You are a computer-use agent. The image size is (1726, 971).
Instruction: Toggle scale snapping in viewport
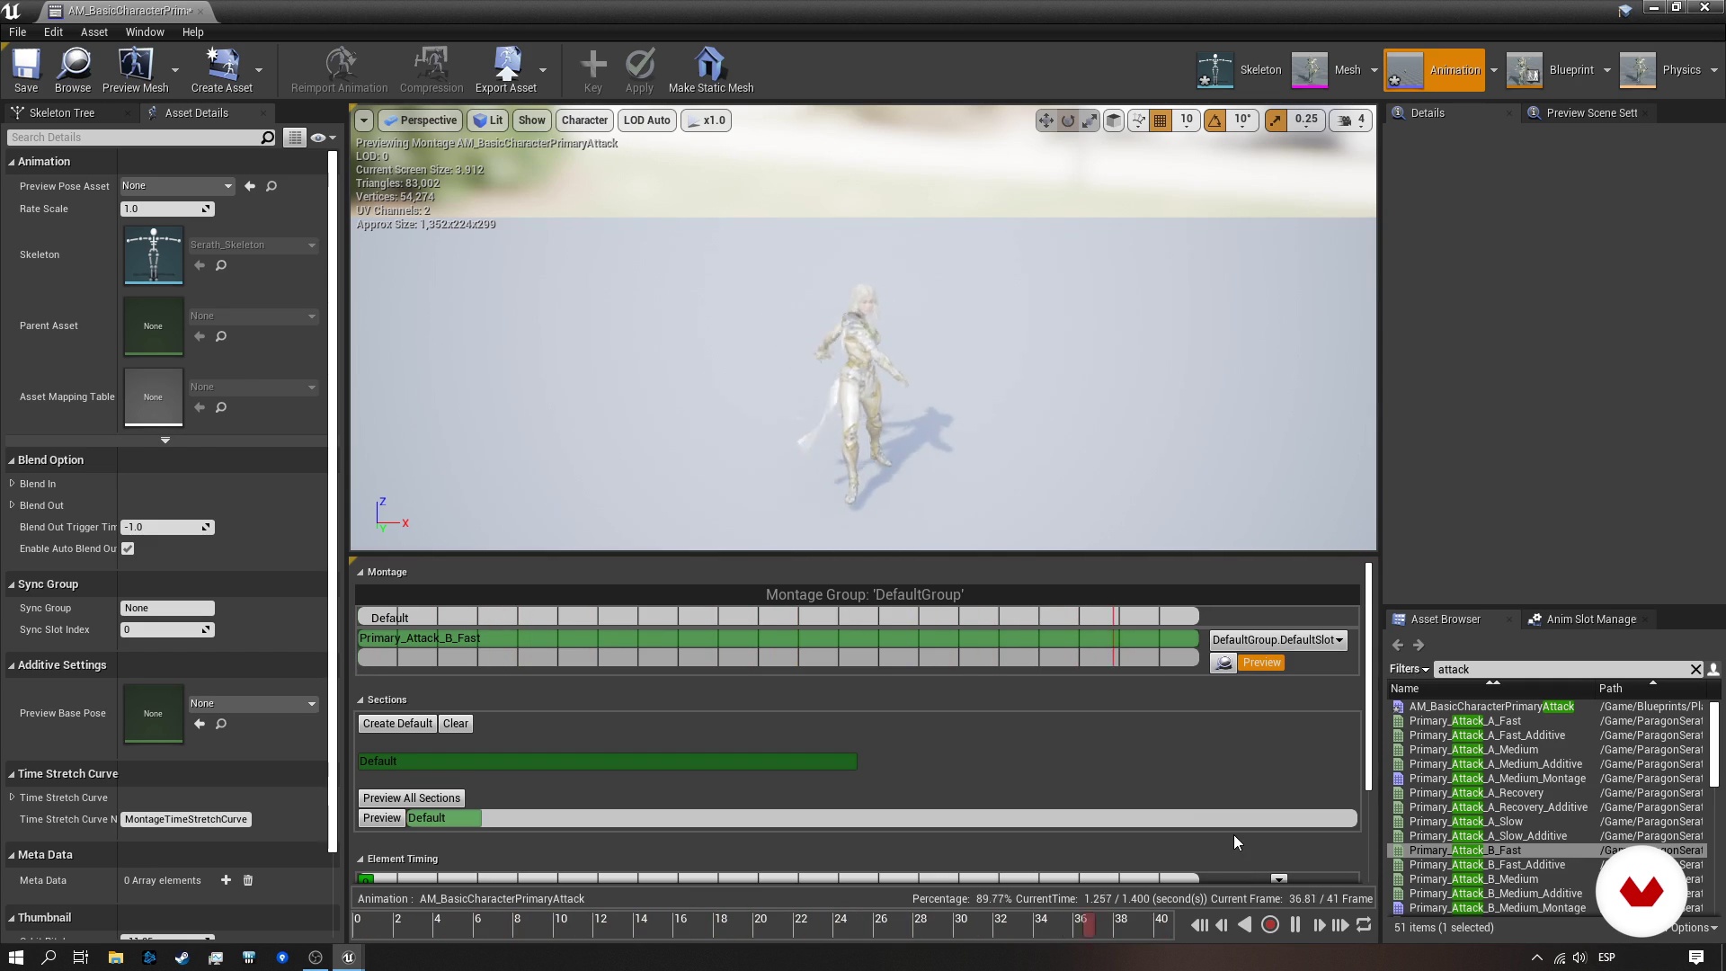click(1276, 120)
